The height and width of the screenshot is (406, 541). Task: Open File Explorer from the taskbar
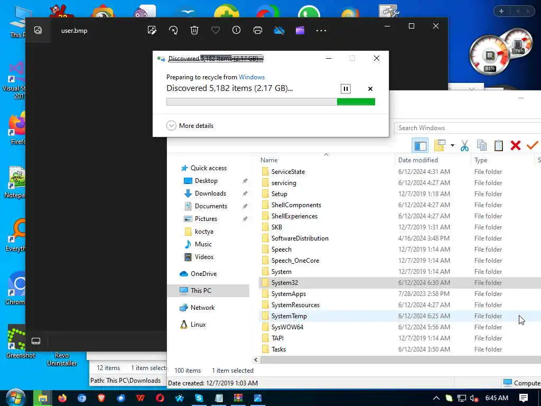[x=43, y=398]
